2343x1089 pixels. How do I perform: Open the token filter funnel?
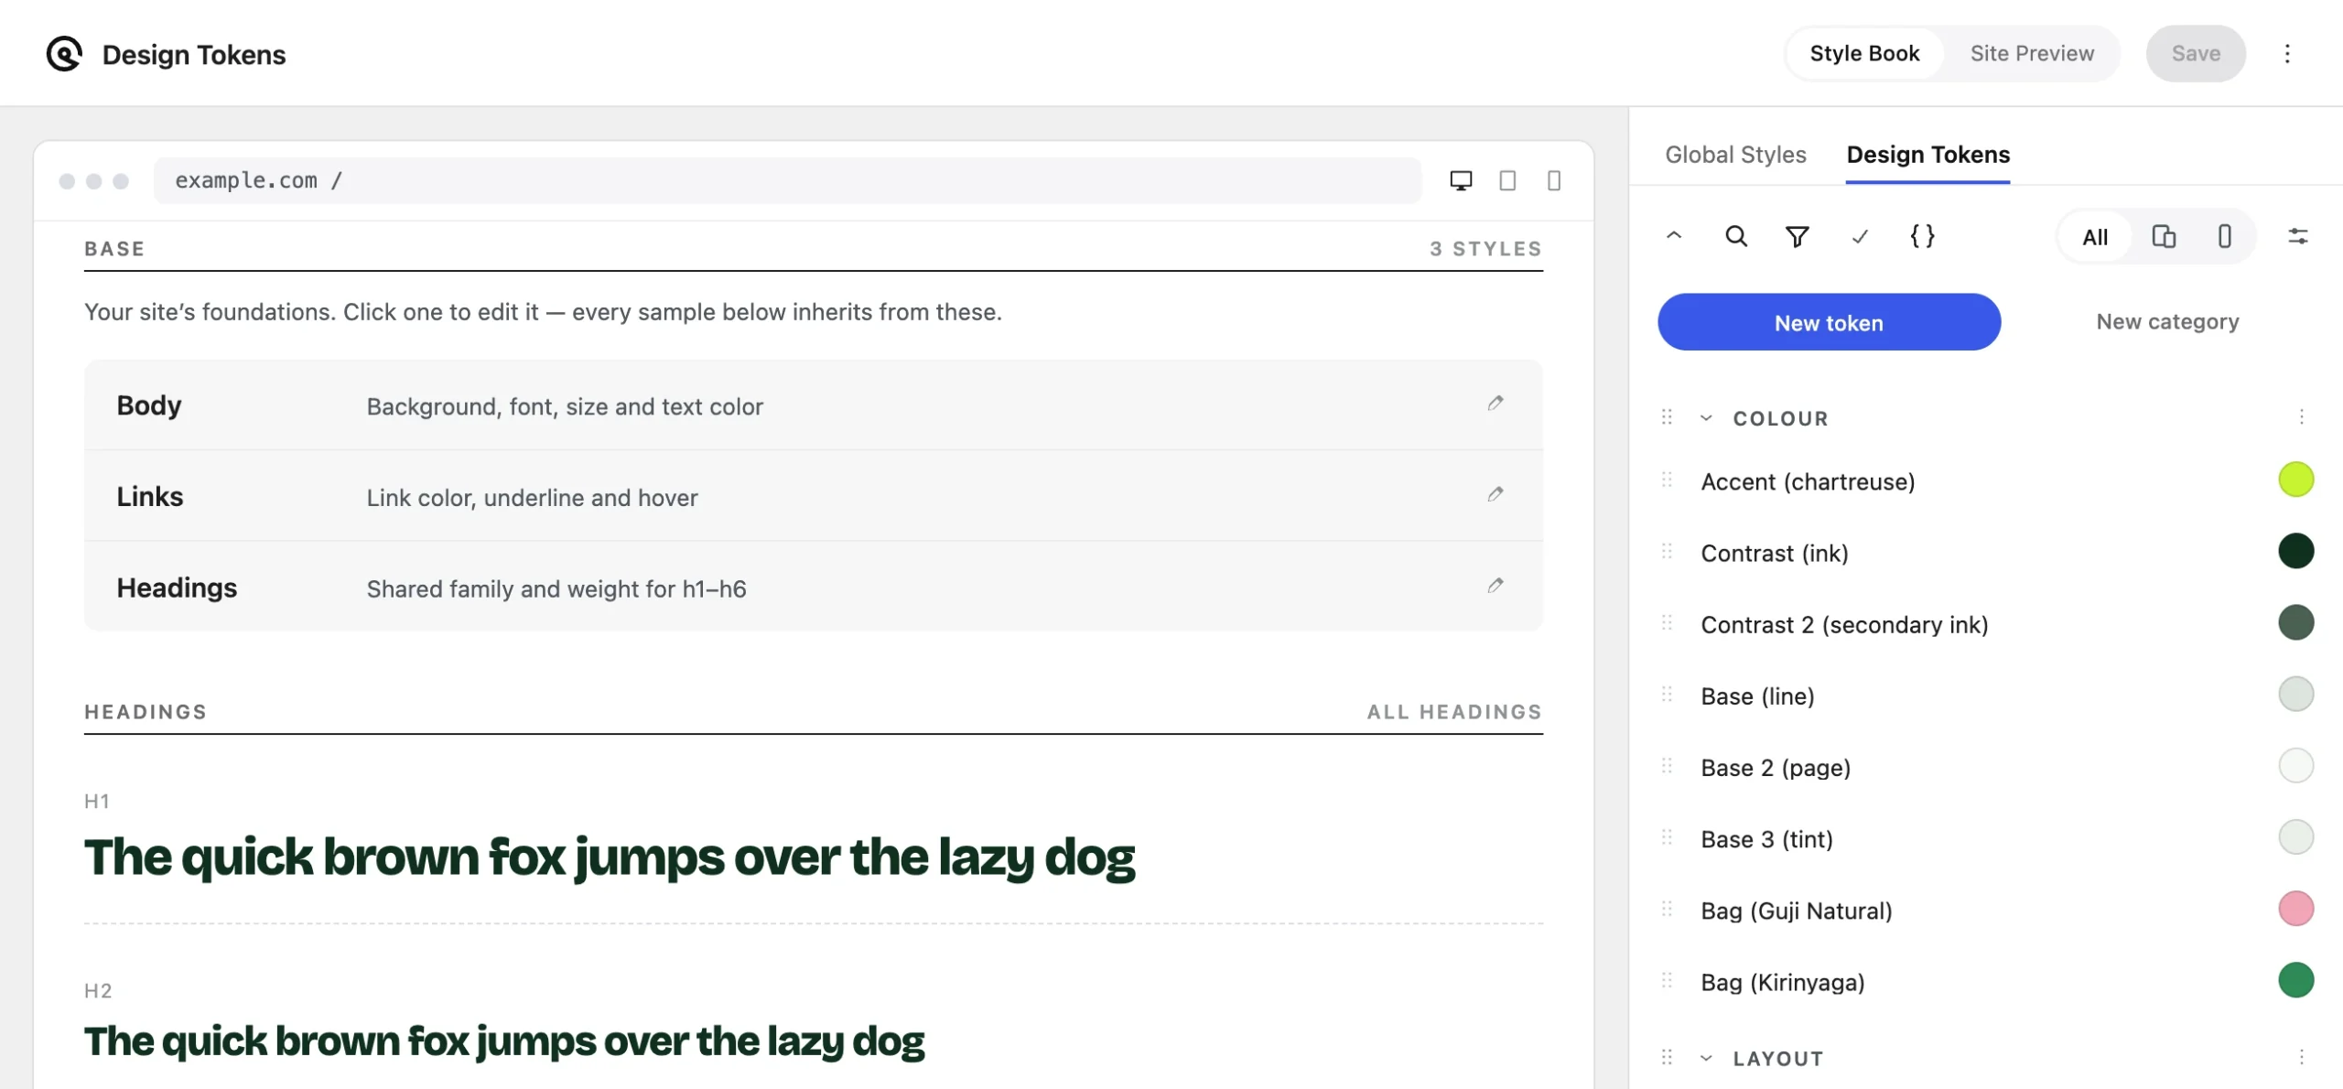pyautogui.click(x=1798, y=236)
